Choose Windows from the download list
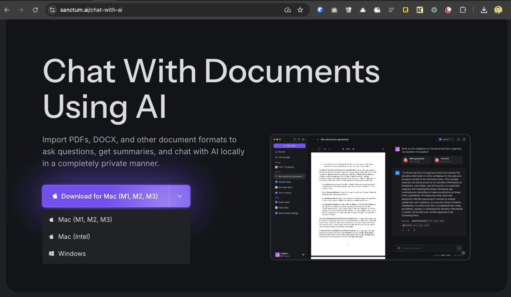Image resolution: width=511 pixels, height=297 pixels. [x=116, y=253]
